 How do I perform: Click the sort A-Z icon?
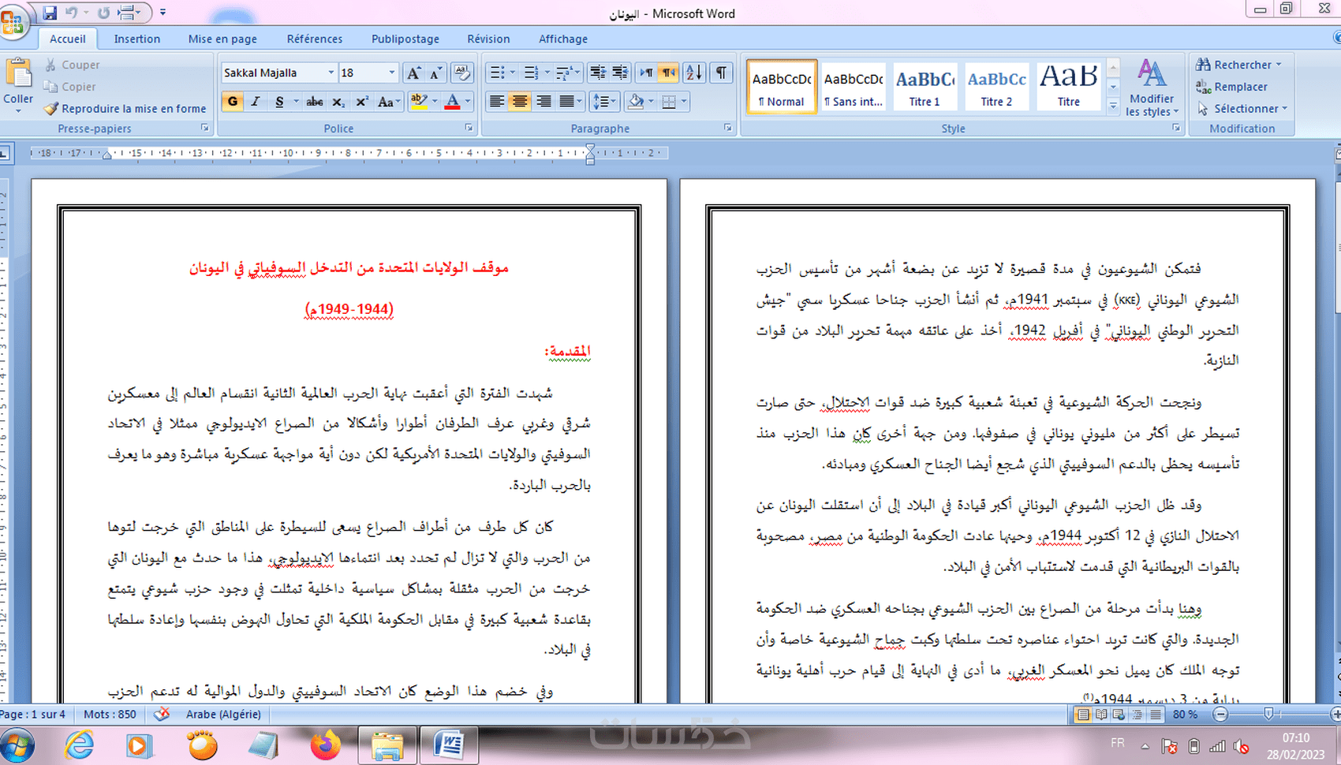694,73
